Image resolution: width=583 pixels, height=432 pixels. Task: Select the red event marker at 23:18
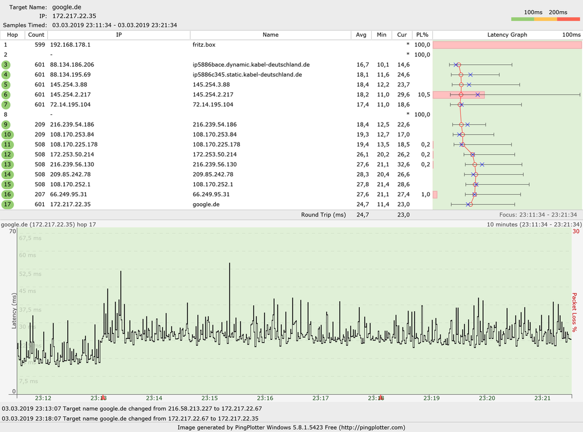point(379,396)
